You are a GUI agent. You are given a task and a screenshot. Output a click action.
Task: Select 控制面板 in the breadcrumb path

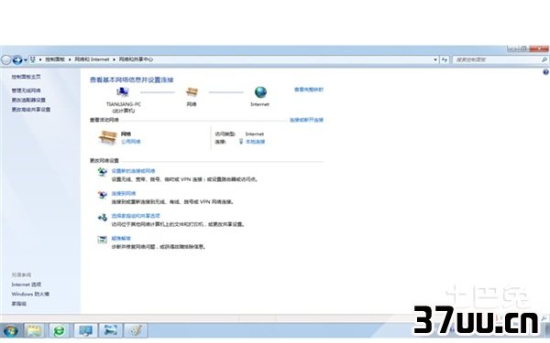tap(55, 59)
